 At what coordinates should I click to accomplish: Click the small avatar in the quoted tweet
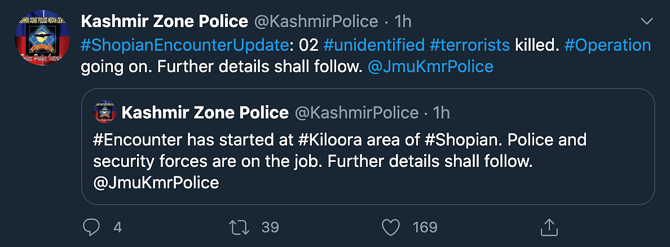105,112
